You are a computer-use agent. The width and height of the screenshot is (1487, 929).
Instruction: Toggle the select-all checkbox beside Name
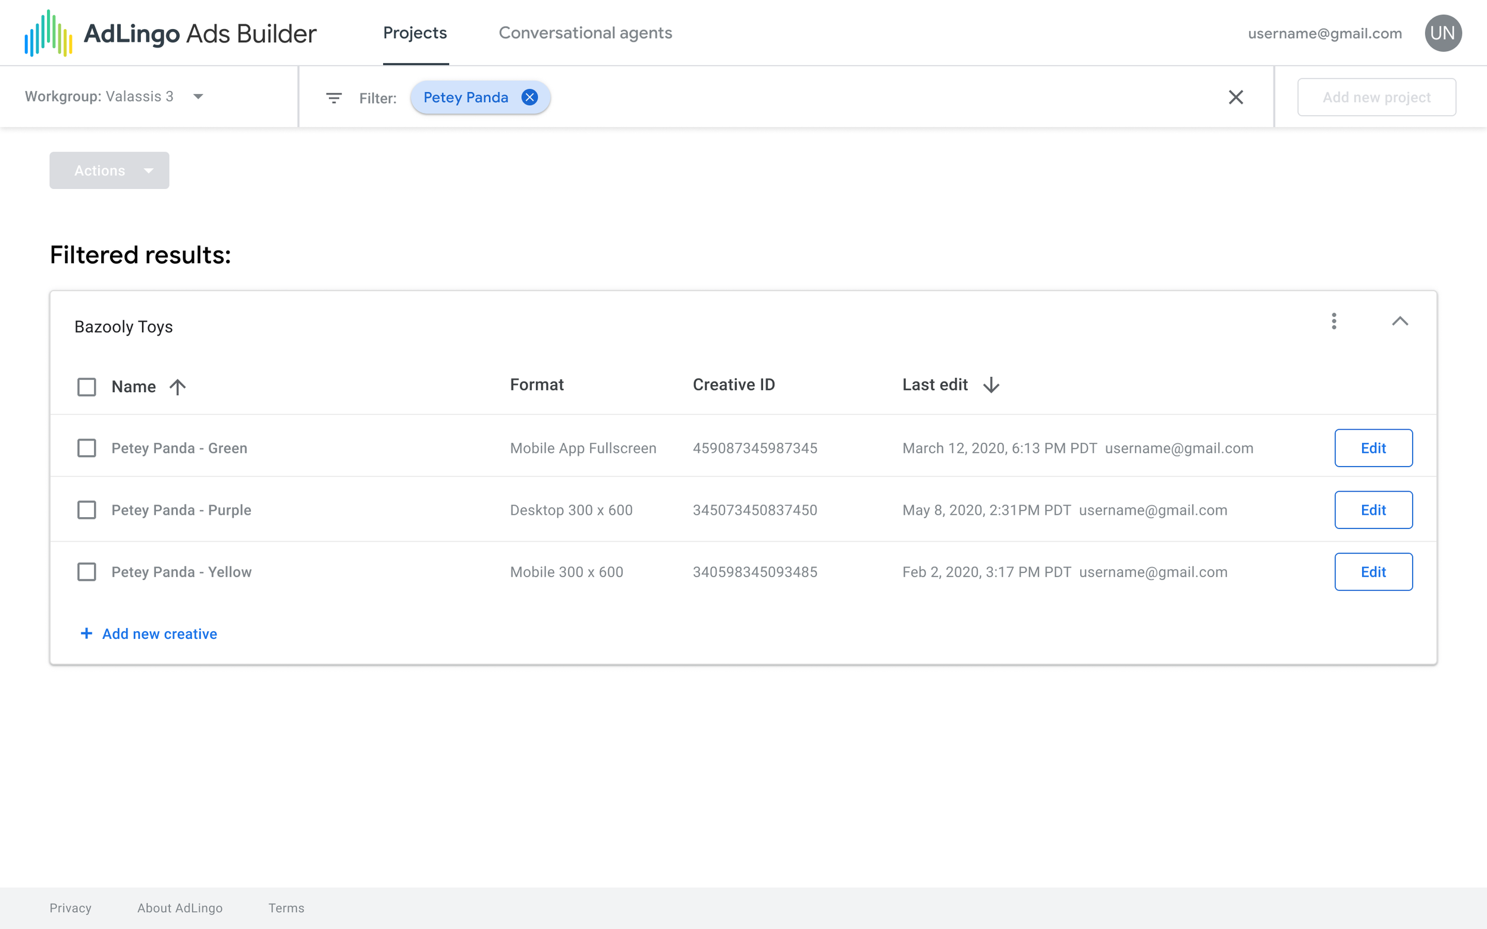coord(87,386)
